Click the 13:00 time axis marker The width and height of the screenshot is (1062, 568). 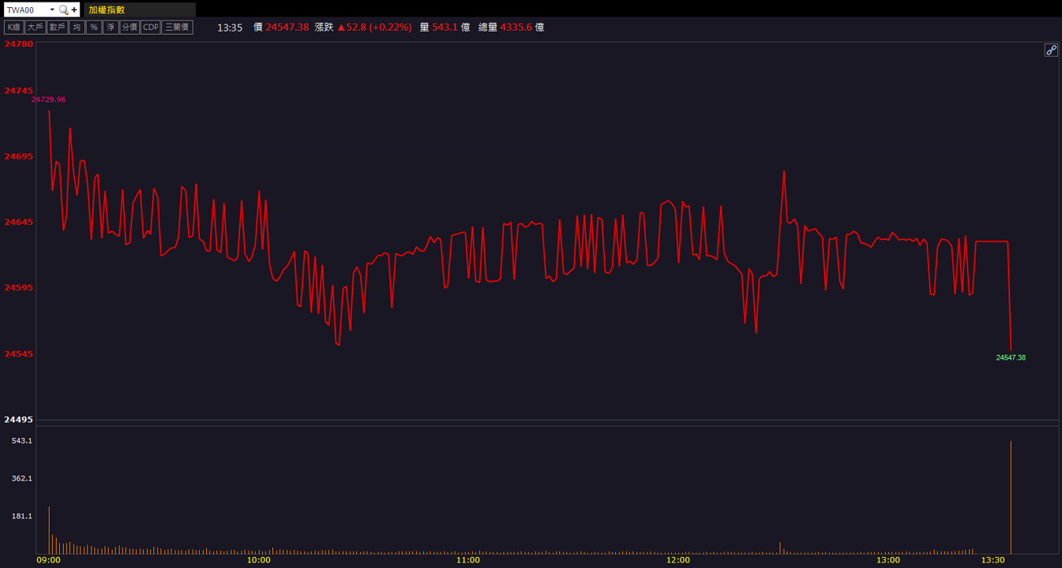click(888, 560)
